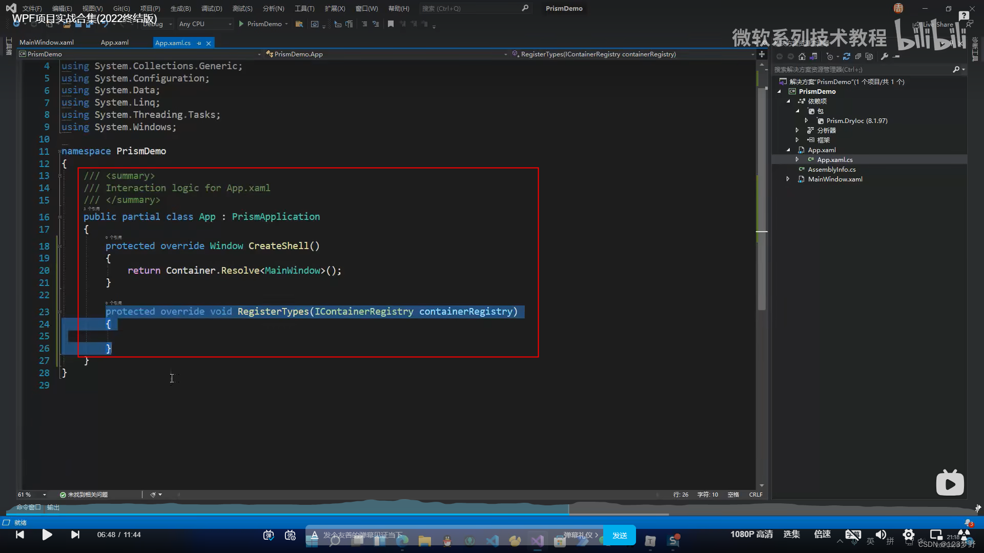Viewport: 984px width, 553px height.
Task: Open danmaku settings icon in player
Action: [x=290, y=535]
